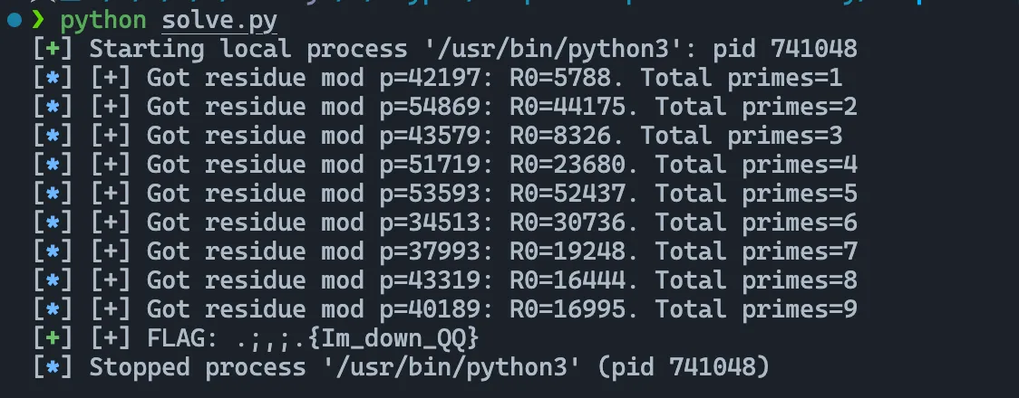Click the flag text {Im_down_QQ}
Image resolution: width=1019 pixels, height=398 pixels.
pyautogui.click(x=393, y=337)
